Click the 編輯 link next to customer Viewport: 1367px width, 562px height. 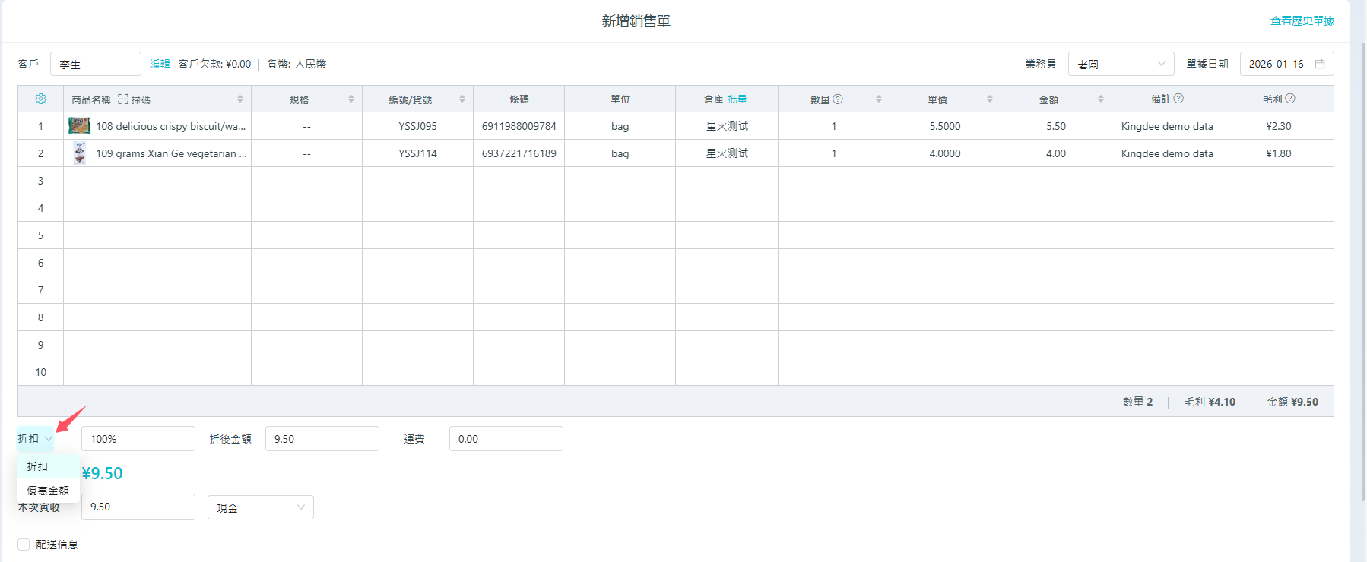tap(160, 64)
